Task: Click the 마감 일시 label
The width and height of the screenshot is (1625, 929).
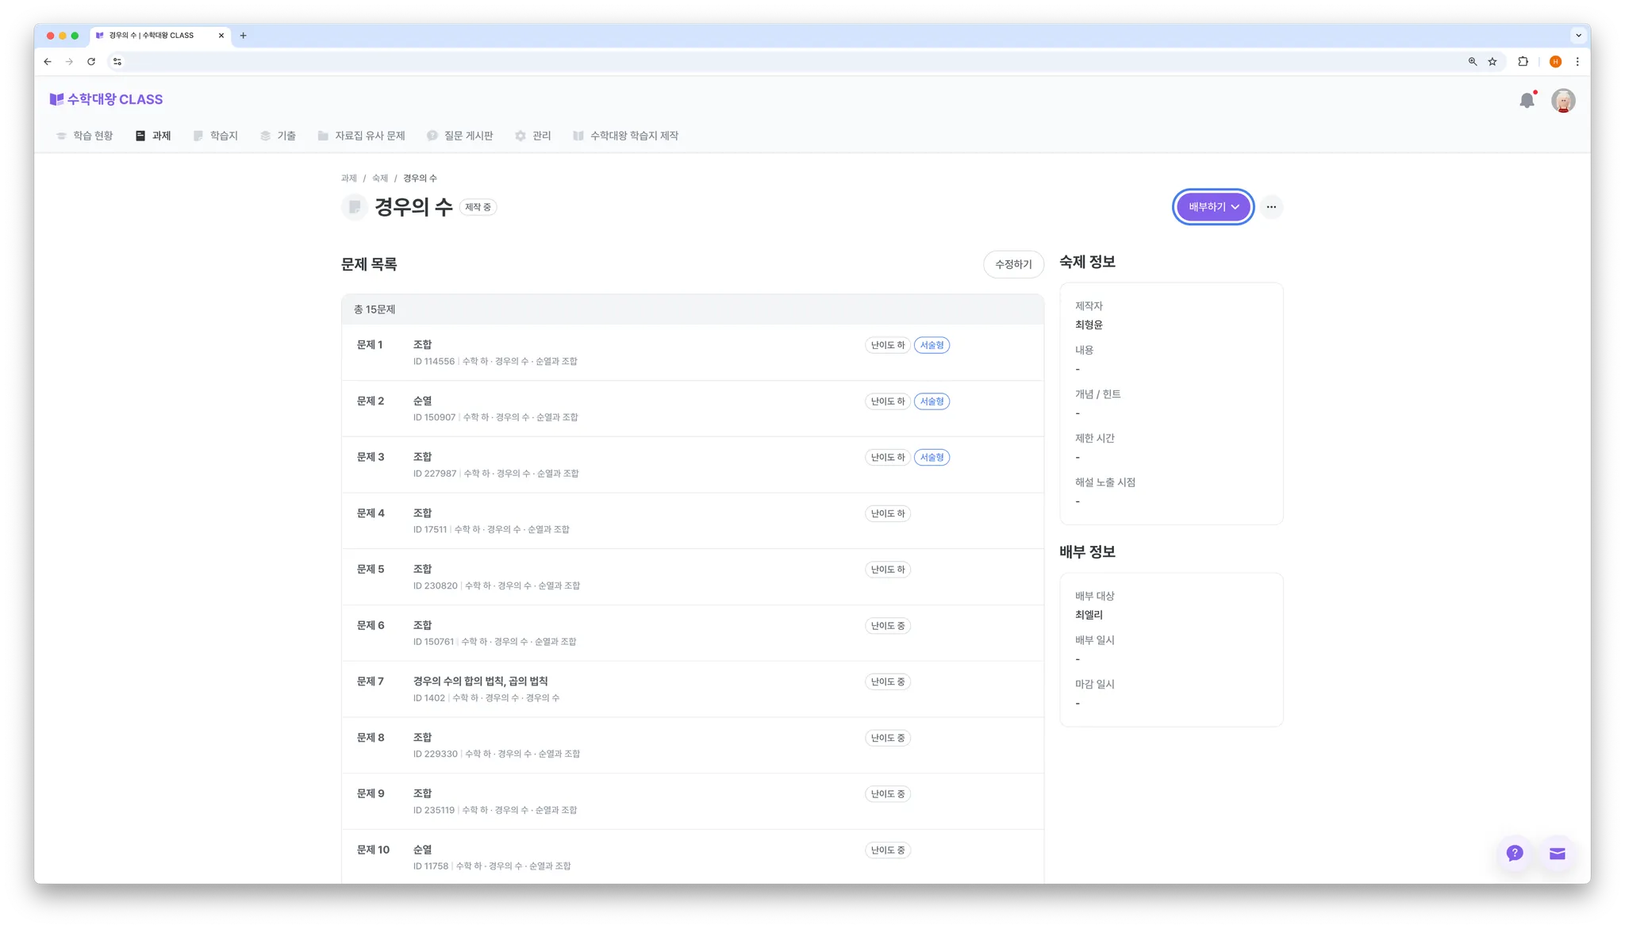Action: [x=1095, y=684]
